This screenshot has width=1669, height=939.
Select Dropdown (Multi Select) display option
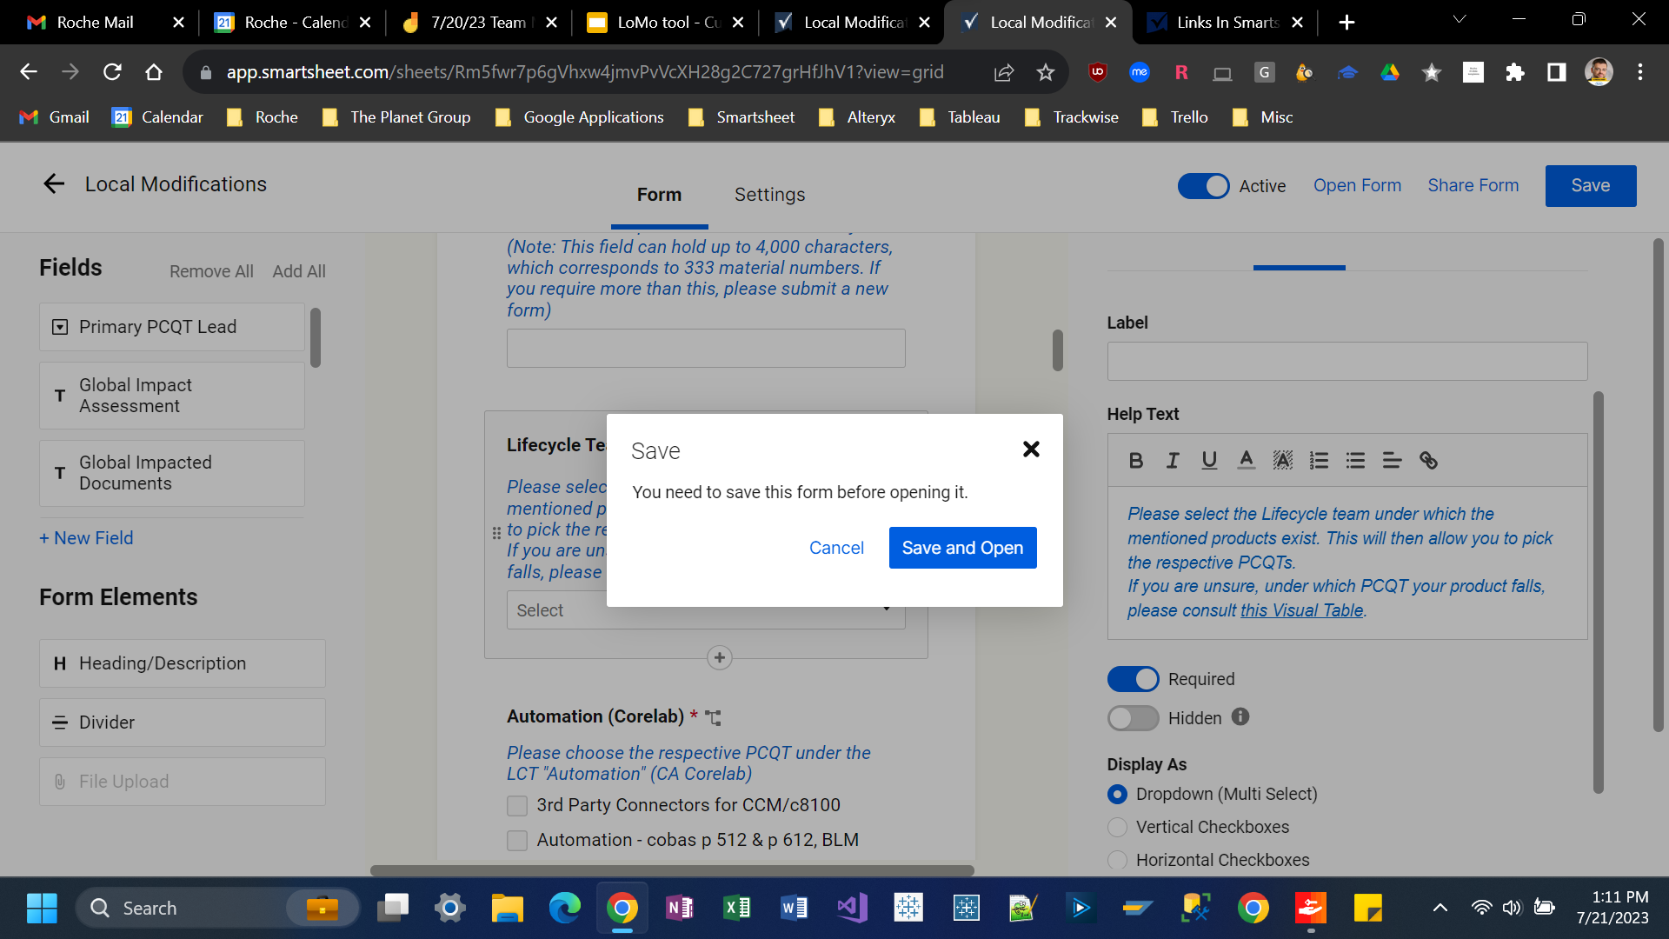point(1118,795)
